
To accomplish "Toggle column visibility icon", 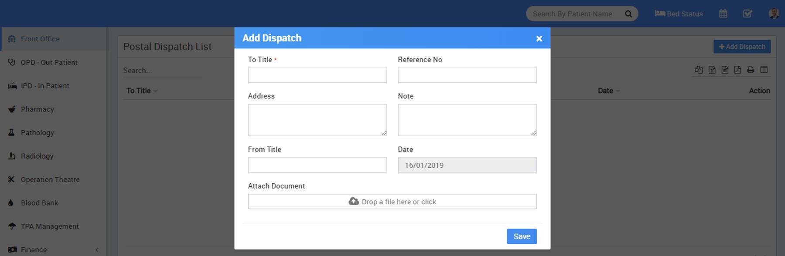I will pyautogui.click(x=764, y=70).
